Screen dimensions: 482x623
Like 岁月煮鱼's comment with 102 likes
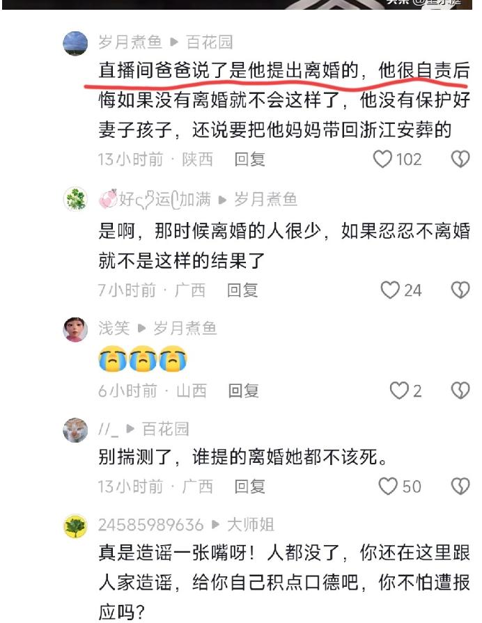pyautogui.click(x=382, y=159)
